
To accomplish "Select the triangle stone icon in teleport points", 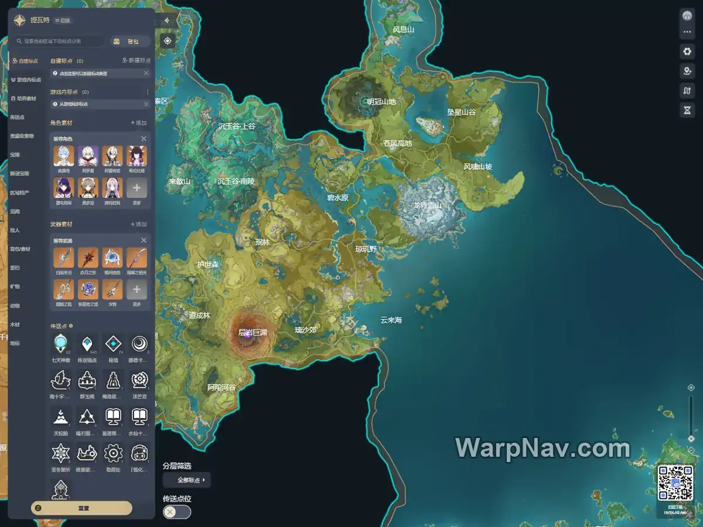I will [x=87, y=417].
